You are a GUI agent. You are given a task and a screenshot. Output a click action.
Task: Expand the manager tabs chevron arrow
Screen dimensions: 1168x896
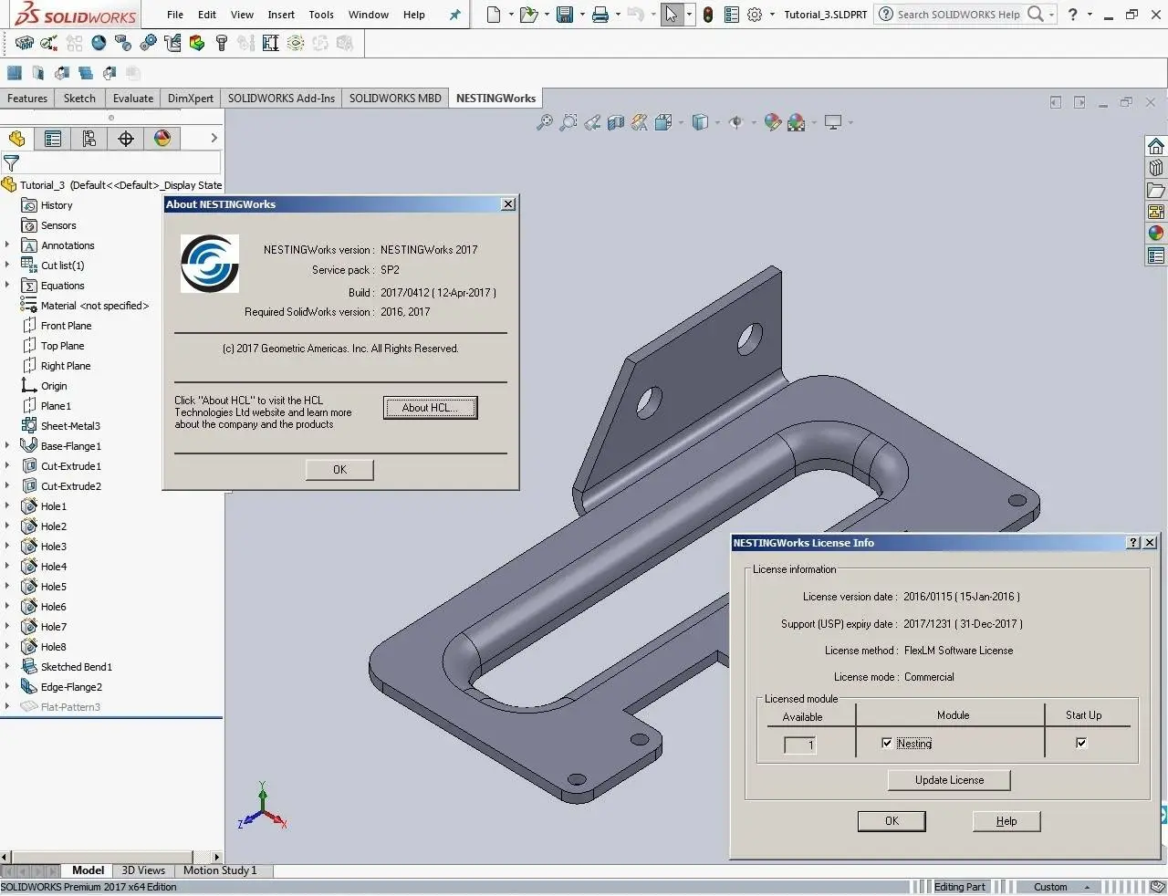(214, 138)
